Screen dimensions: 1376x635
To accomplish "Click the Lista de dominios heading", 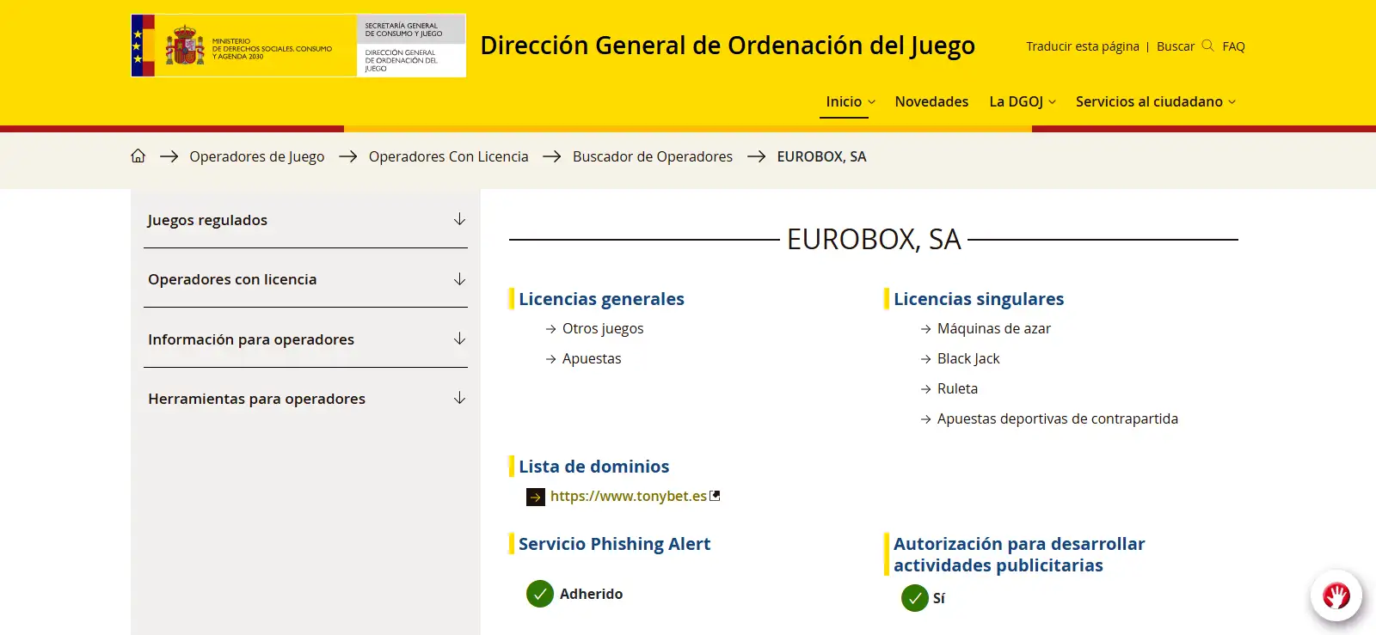I will tap(593, 467).
